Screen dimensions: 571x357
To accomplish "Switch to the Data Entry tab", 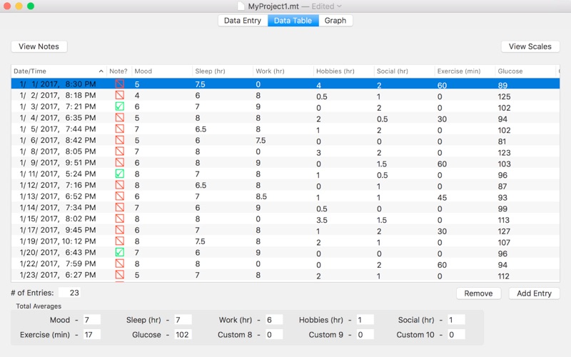I will 243,21.
